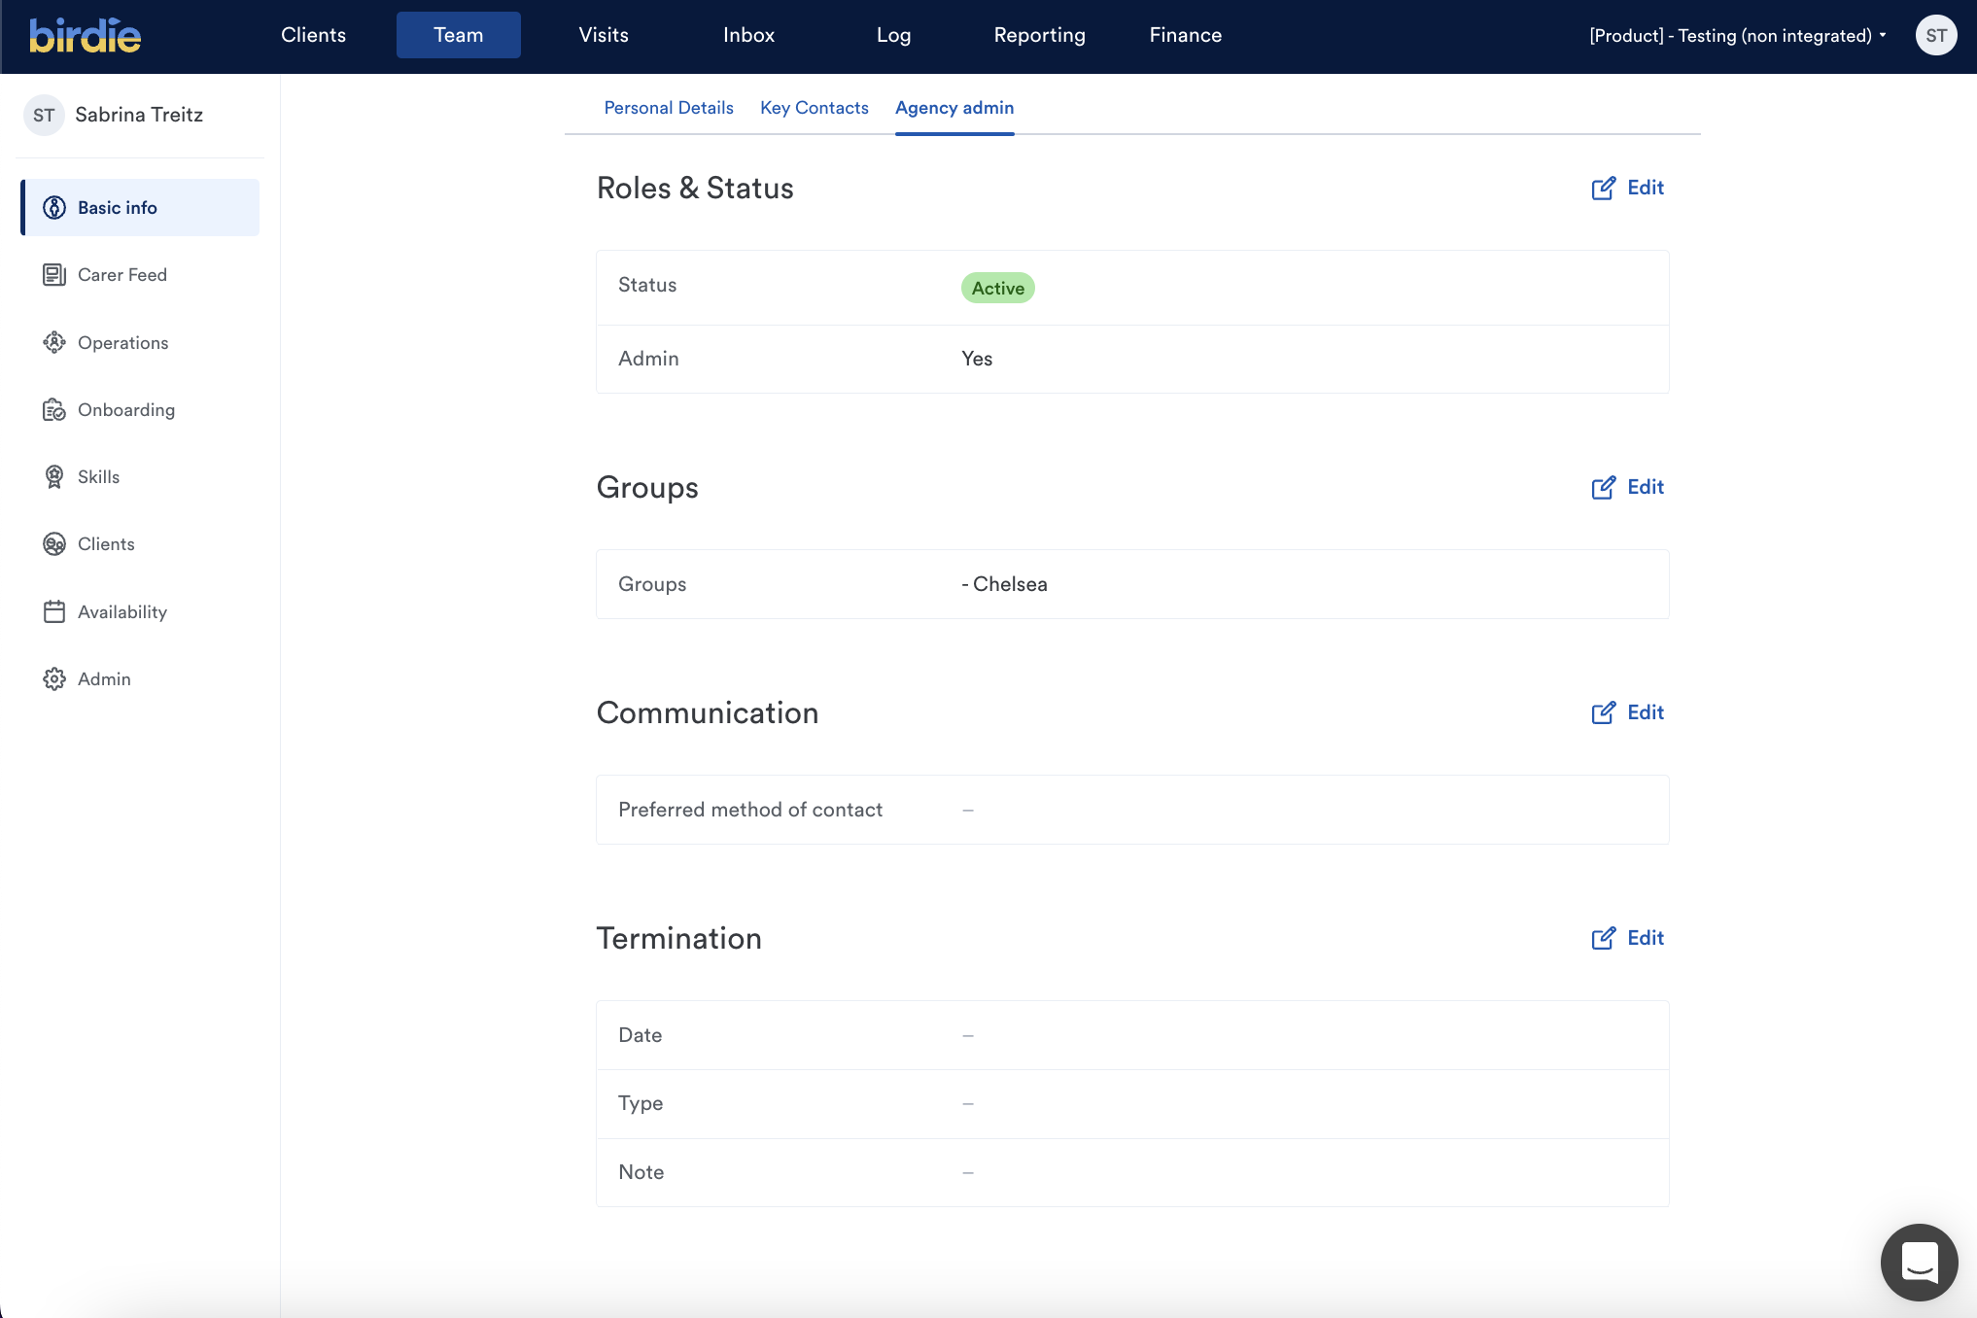
Task: Edit the Communication section
Action: click(x=1628, y=712)
